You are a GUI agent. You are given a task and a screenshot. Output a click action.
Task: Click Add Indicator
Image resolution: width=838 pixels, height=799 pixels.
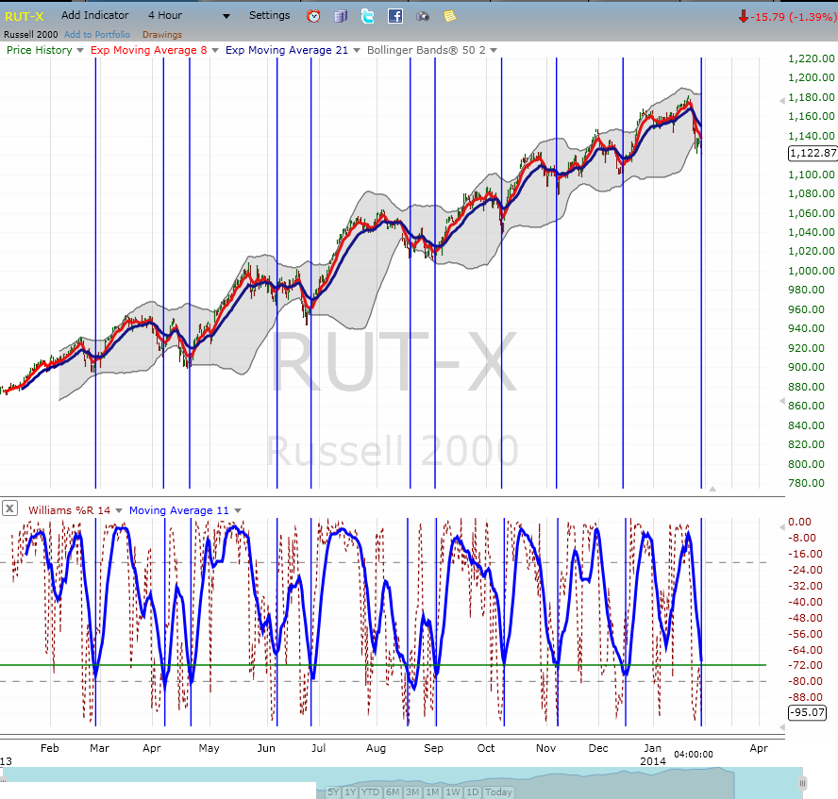(94, 15)
